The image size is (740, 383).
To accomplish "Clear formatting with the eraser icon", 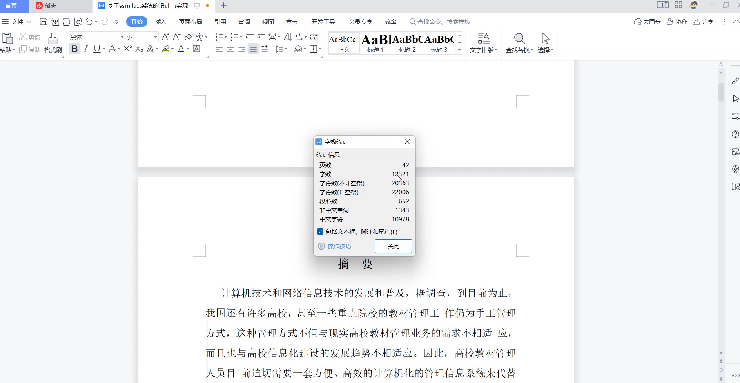I will 188,37.
